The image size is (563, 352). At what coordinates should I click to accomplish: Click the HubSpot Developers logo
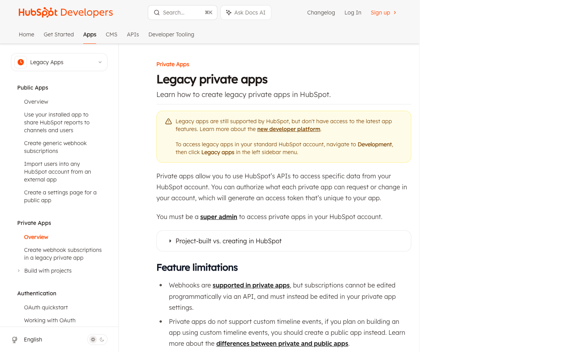(x=65, y=12)
